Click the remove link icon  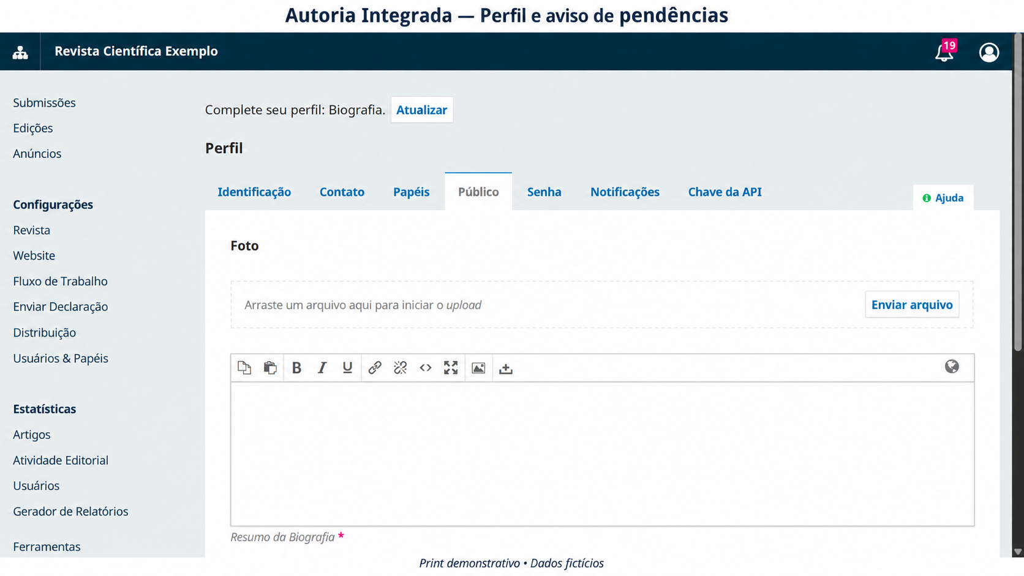(401, 367)
